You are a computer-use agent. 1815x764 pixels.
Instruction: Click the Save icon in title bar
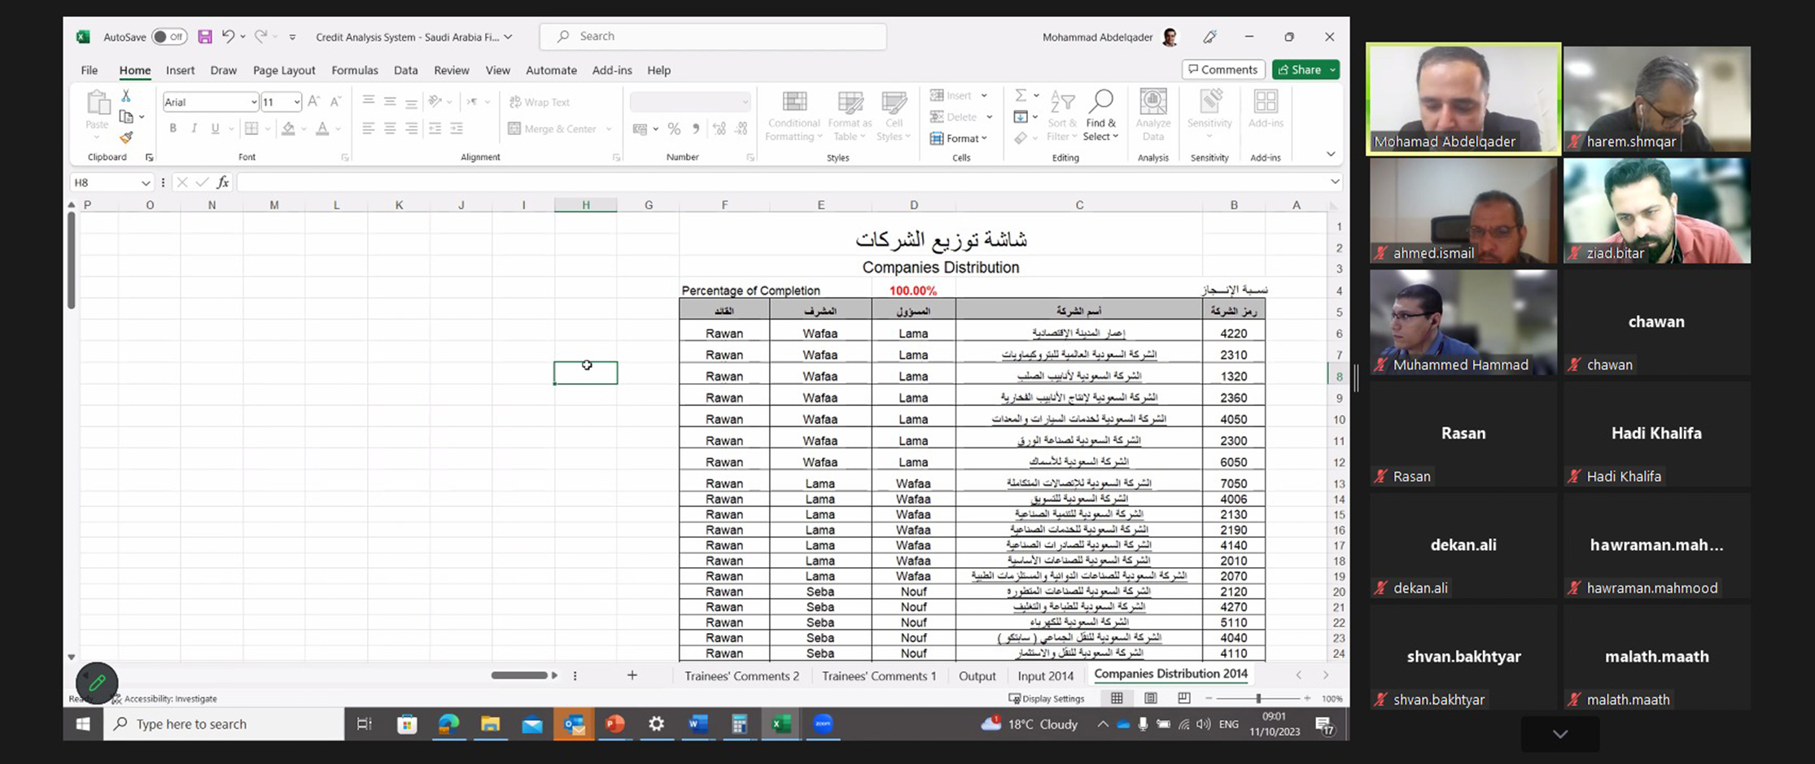205,37
